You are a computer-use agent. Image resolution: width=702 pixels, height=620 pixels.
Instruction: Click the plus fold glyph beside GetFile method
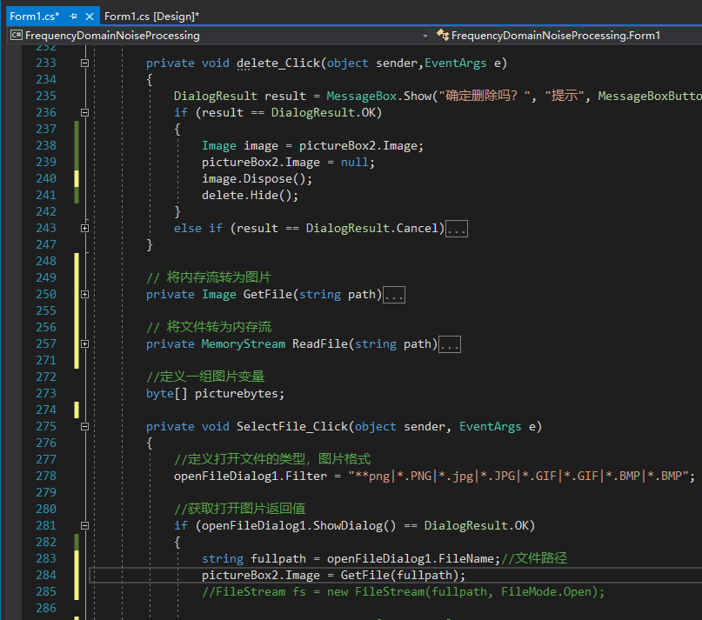84,294
